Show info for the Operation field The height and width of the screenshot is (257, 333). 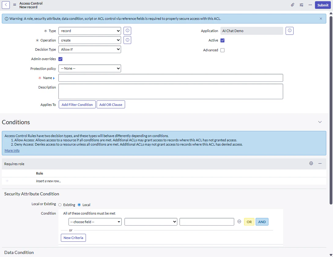pos(127,40)
